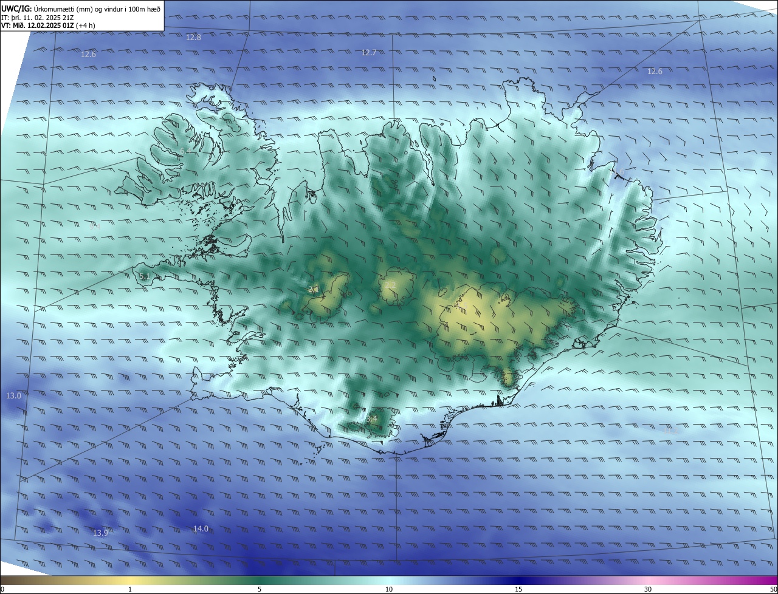The image size is (778, 594).
Task: Click the 2.1 value label on the map
Action: (314, 290)
